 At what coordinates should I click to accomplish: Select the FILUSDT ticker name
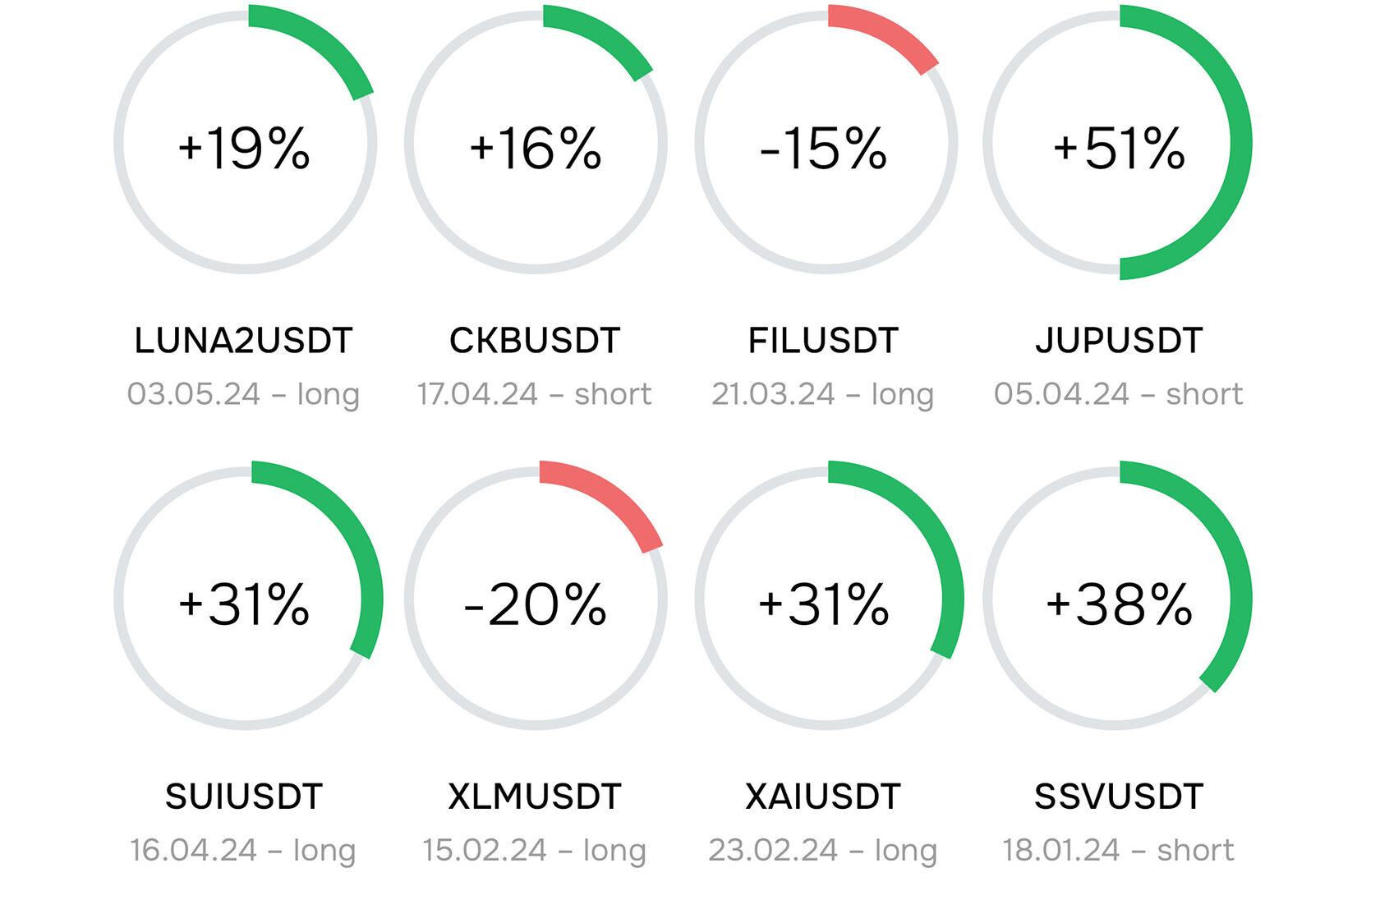click(x=823, y=340)
